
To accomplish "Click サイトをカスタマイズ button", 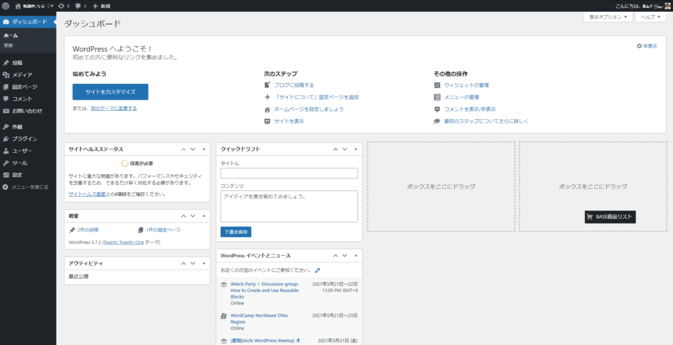I will click(110, 92).
